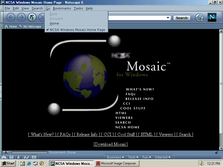Choose Home from the Go menu

[54, 23]
